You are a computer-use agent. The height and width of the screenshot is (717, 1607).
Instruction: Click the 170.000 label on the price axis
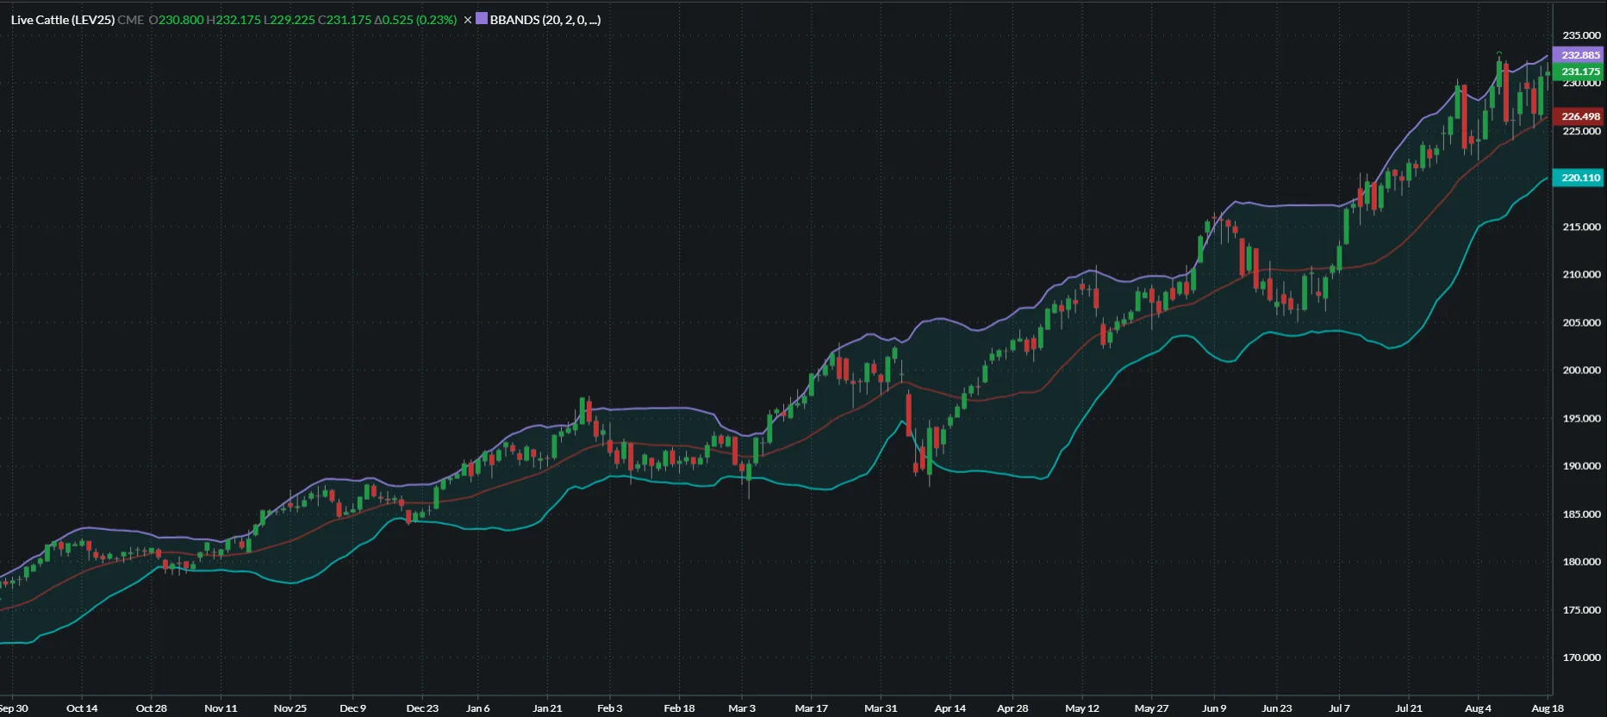(x=1581, y=658)
